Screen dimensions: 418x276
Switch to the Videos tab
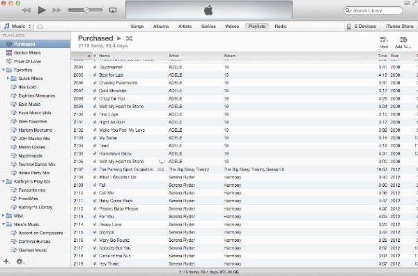click(232, 26)
